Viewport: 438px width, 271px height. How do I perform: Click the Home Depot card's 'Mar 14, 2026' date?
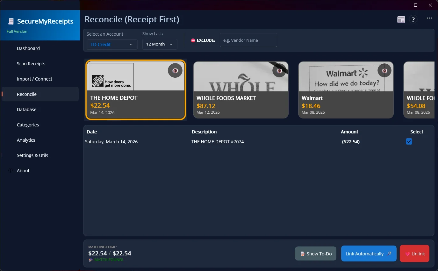click(x=102, y=112)
